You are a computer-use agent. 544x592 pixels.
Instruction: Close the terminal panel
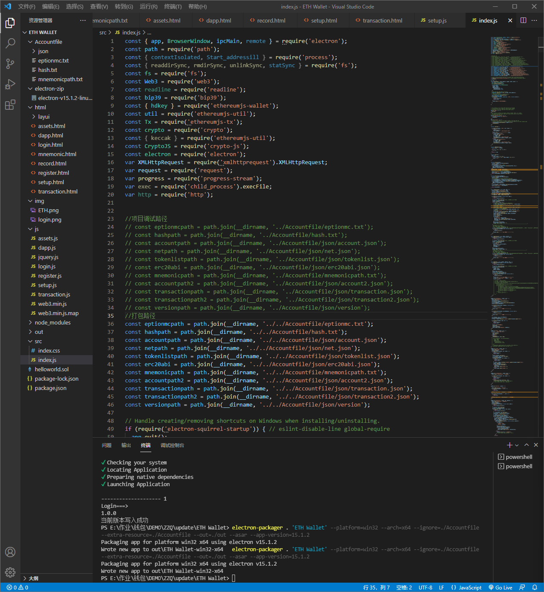click(x=536, y=445)
